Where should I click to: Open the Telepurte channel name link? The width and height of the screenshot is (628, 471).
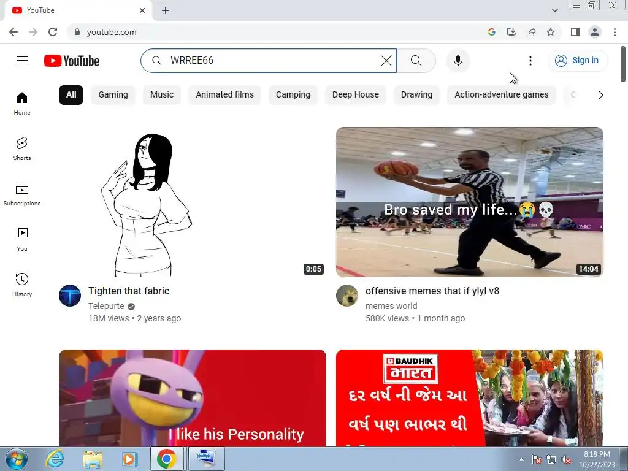[107, 306]
